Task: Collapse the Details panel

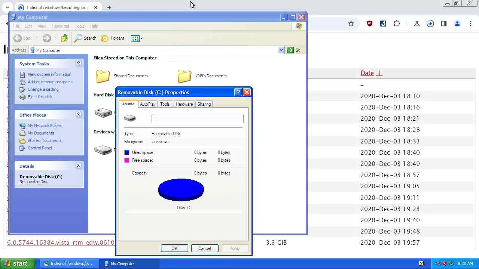Action: click(x=79, y=166)
